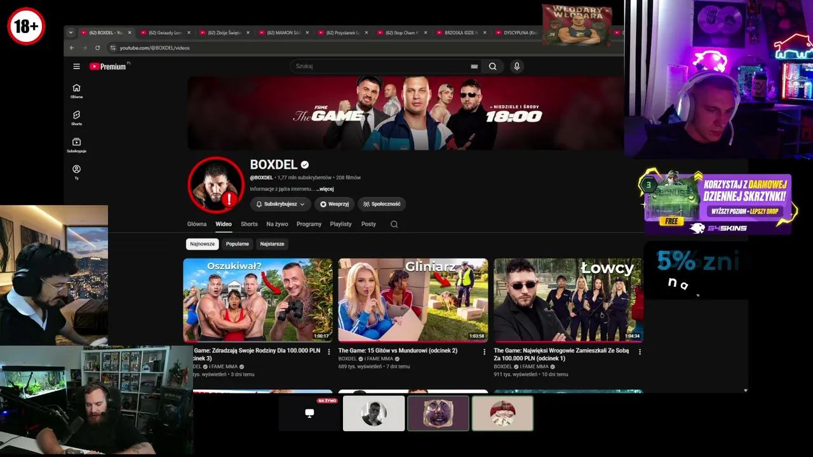Screen dimensions: 813x457
Task: Click the browser forward arrow
Action: 84,48
